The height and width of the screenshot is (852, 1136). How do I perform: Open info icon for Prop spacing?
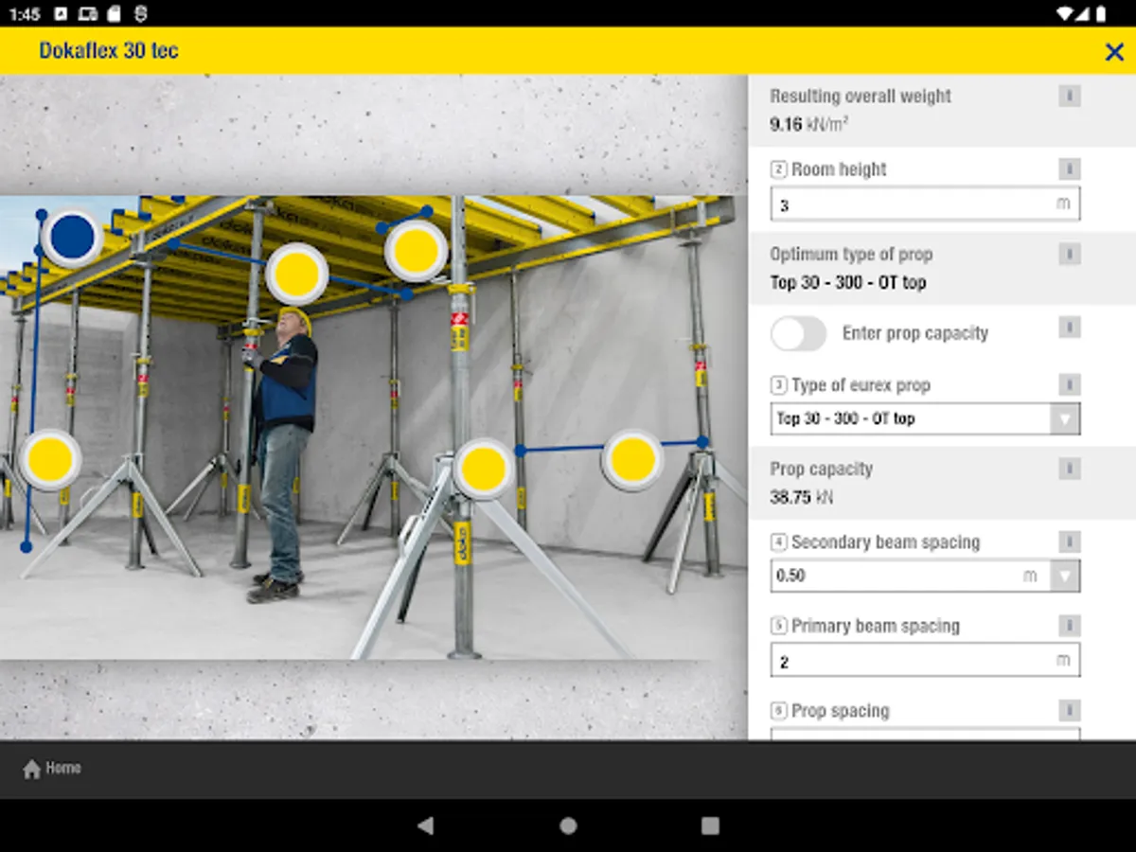(x=1069, y=710)
